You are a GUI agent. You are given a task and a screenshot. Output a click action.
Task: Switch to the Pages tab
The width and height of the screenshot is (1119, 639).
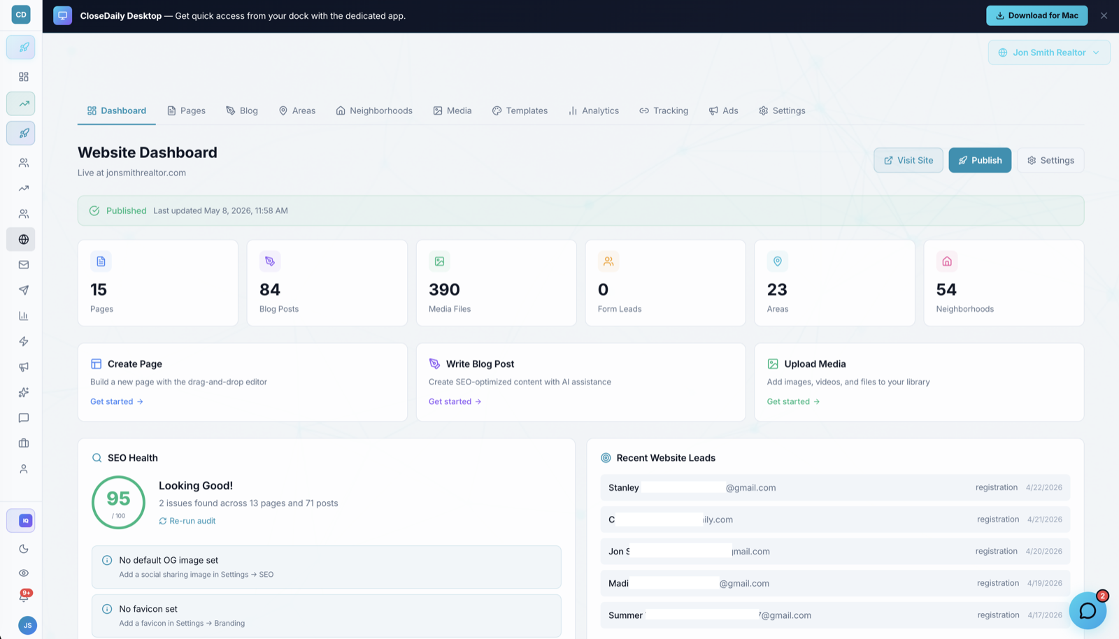pyautogui.click(x=186, y=110)
